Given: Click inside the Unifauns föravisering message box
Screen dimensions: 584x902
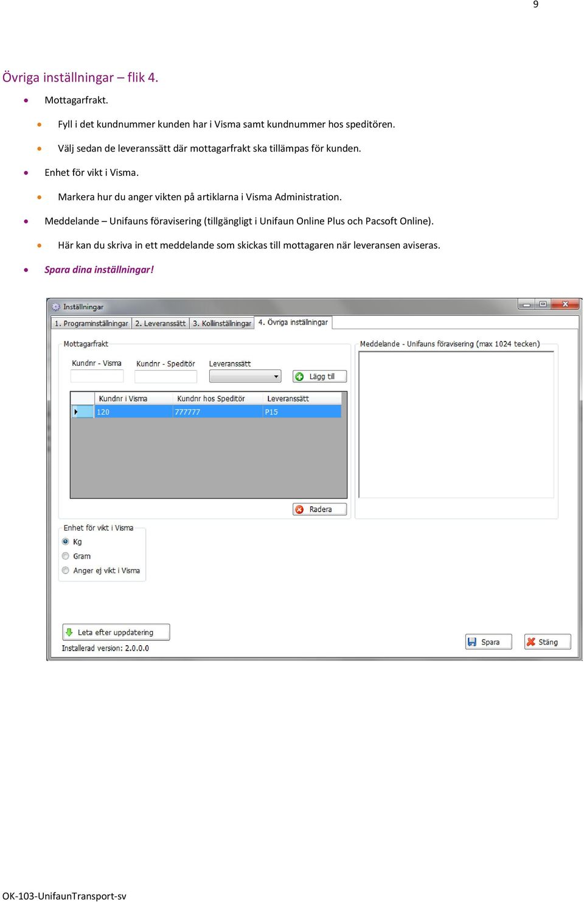Looking at the screenshot, I should click(456, 425).
